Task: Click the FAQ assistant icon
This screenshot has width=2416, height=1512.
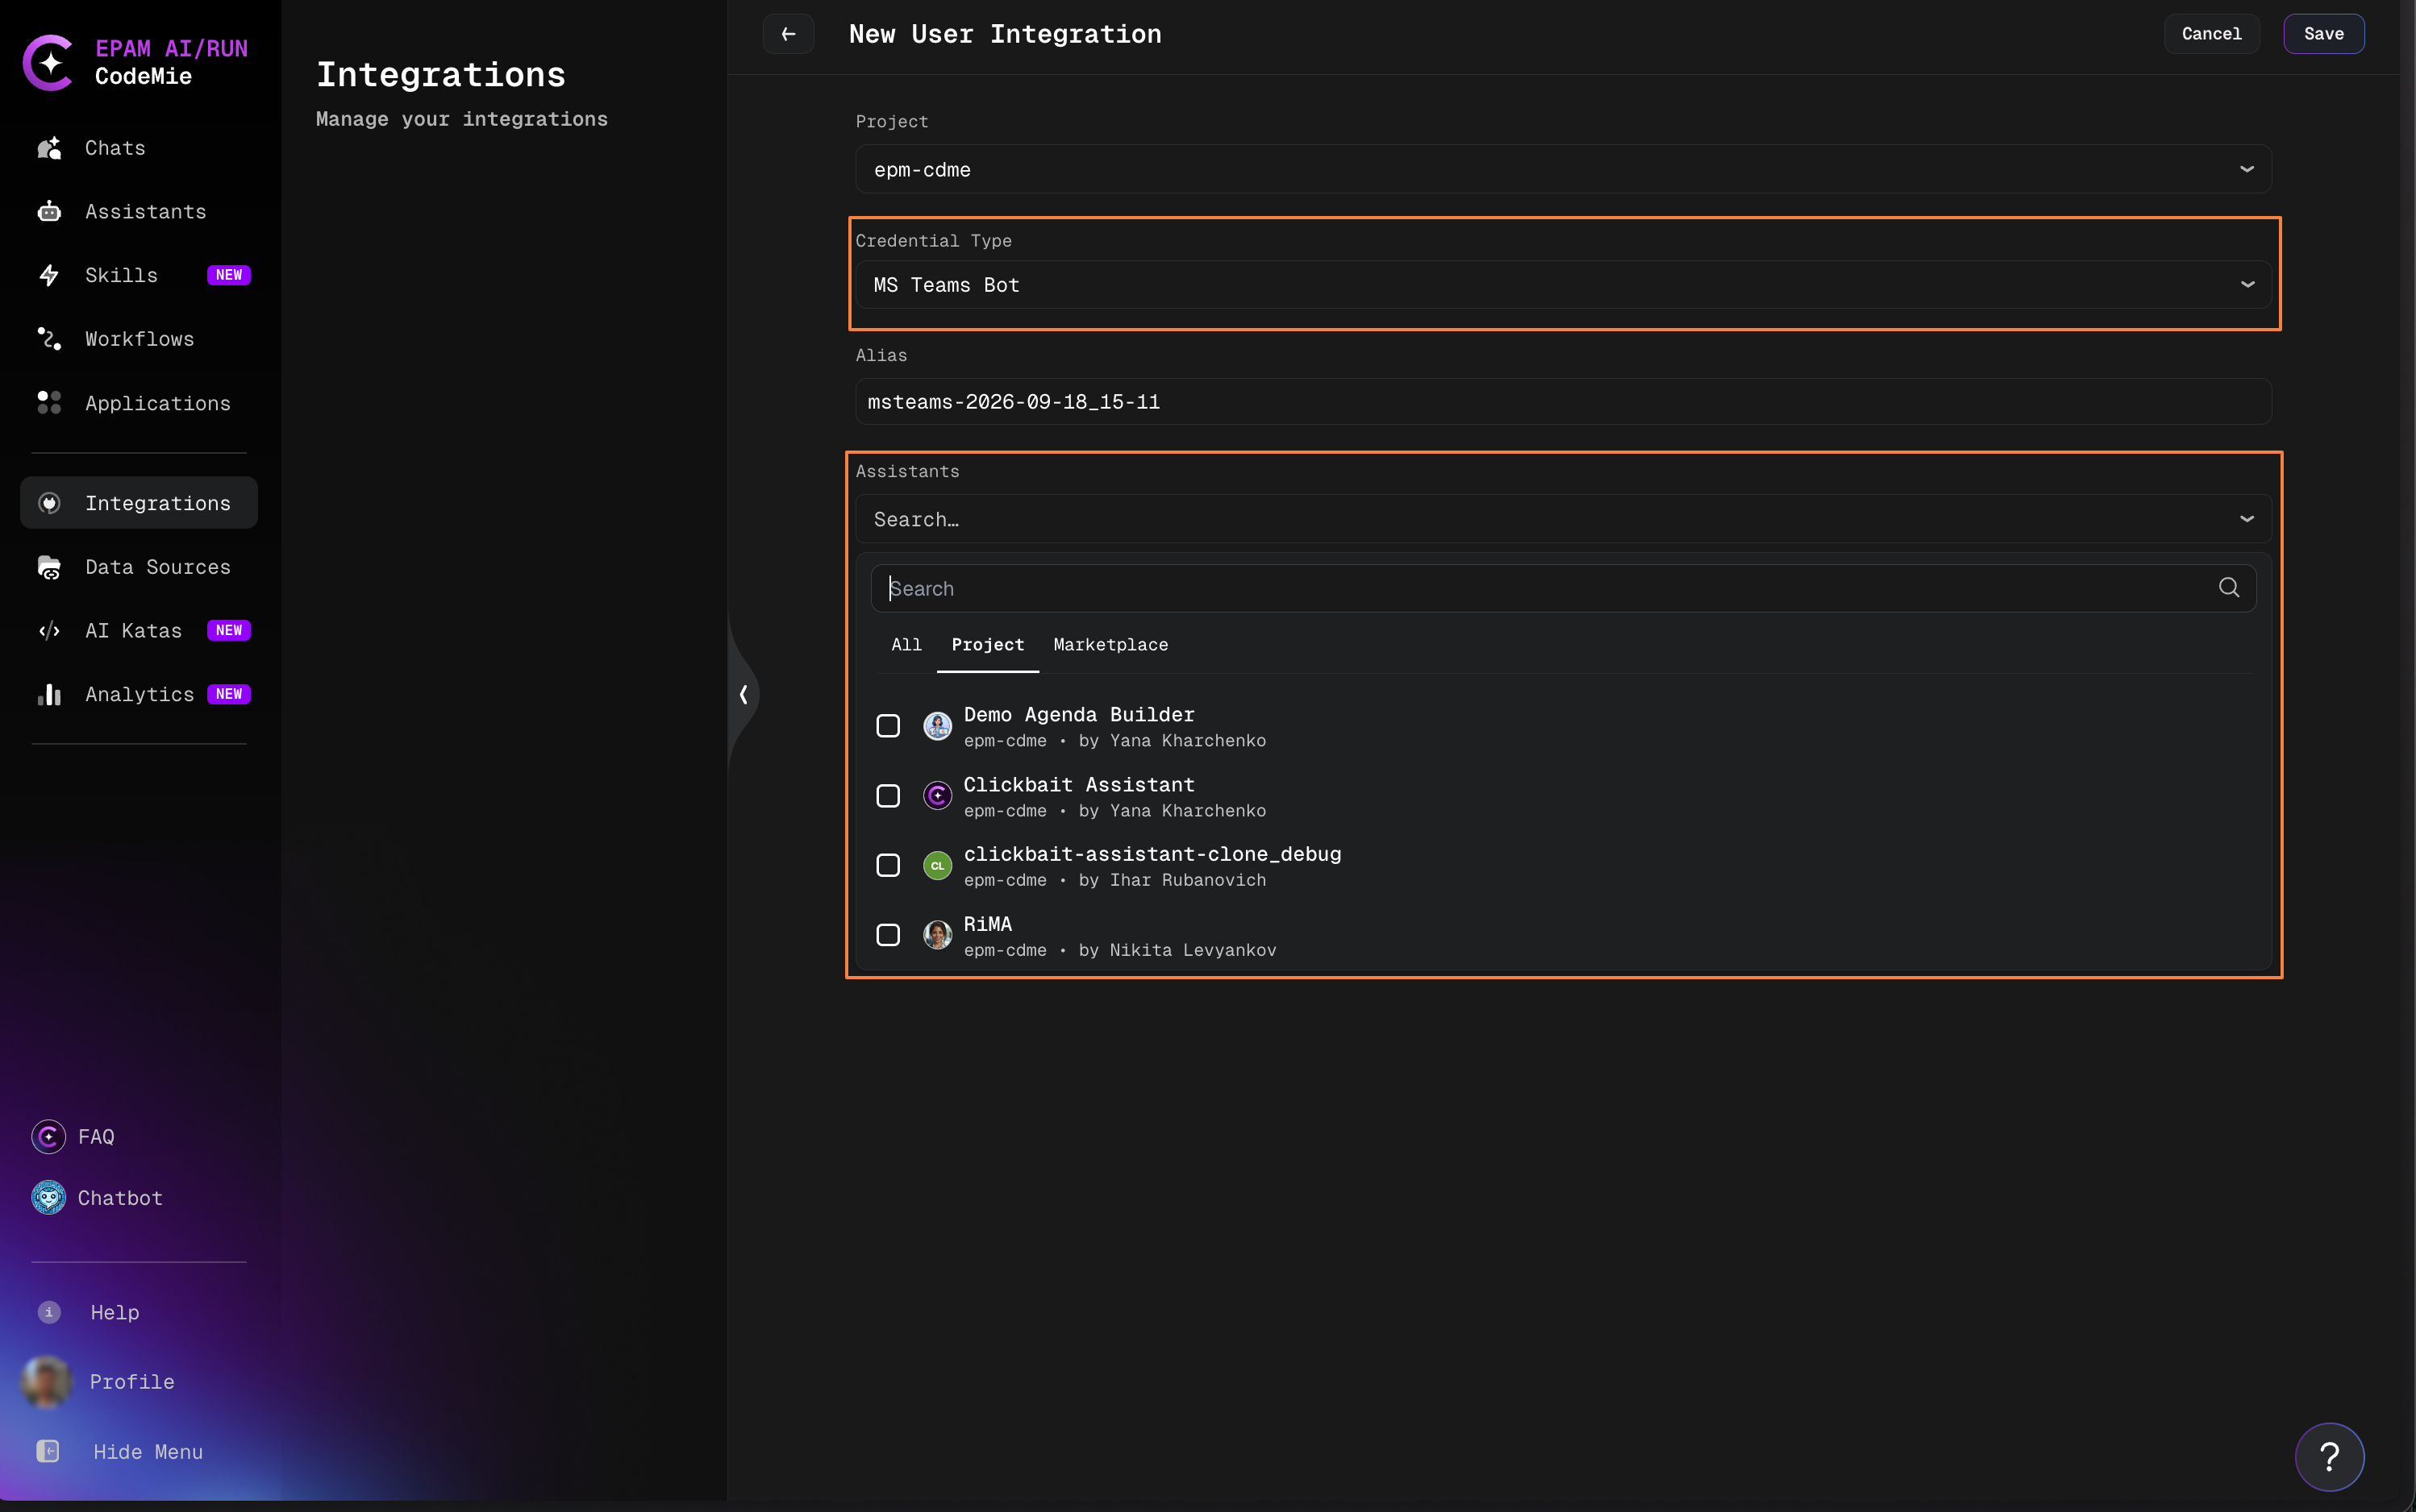Action: click(x=48, y=1137)
